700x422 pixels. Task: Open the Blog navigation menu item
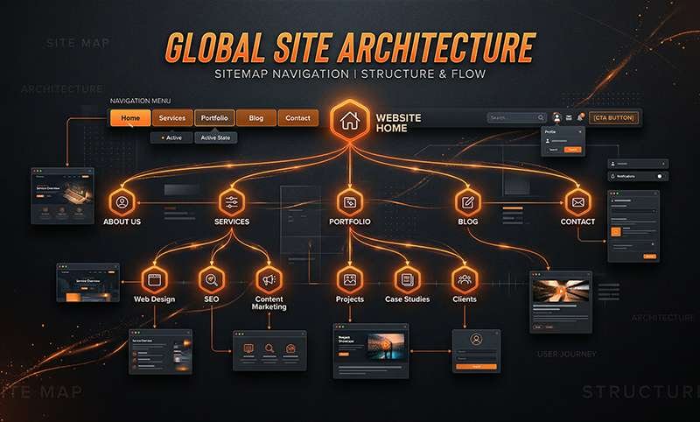[x=255, y=118]
